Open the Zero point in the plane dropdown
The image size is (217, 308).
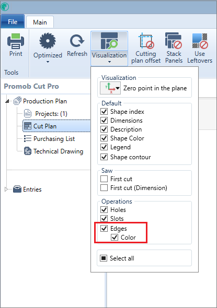pyautogui.click(x=110, y=88)
